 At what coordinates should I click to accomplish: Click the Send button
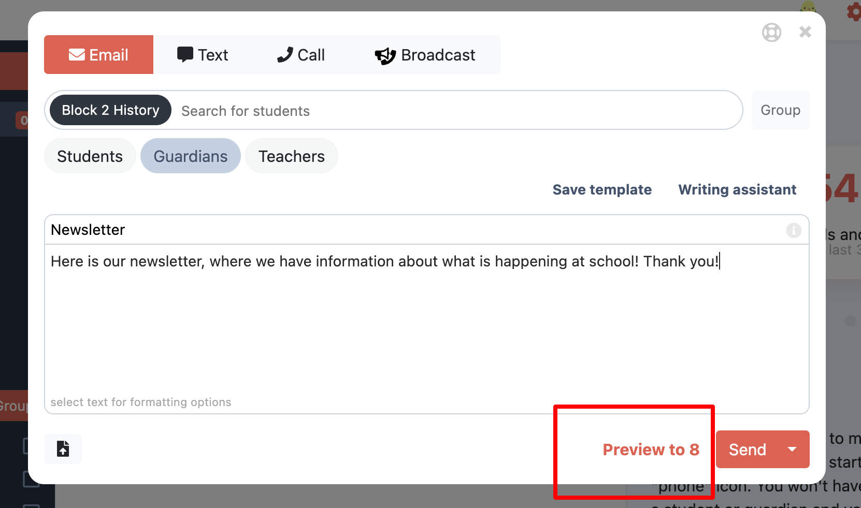[x=747, y=449]
